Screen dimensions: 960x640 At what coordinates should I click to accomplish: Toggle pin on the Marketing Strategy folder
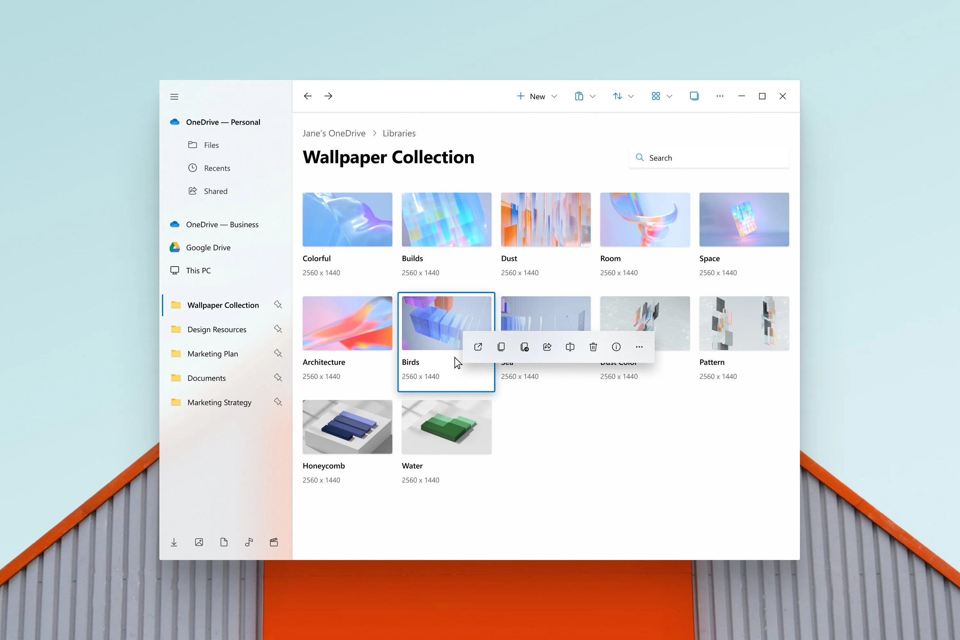pyautogui.click(x=278, y=402)
